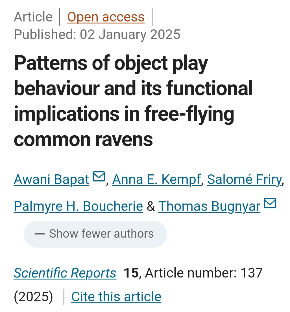Click the Thomas Bugnyar author name
The image size is (290, 312).
pyautogui.click(x=209, y=206)
